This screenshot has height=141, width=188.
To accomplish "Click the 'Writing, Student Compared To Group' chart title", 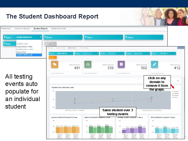I will pos(163,117).
